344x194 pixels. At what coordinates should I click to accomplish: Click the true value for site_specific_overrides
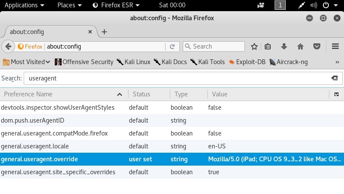coord(213,172)
